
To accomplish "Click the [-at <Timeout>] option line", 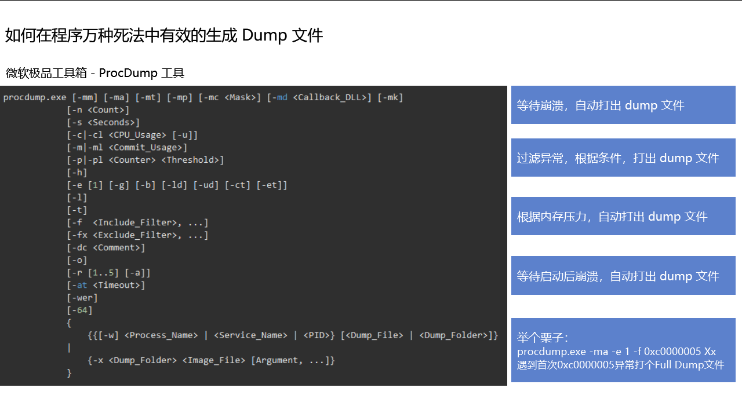I will click(106, 285).
